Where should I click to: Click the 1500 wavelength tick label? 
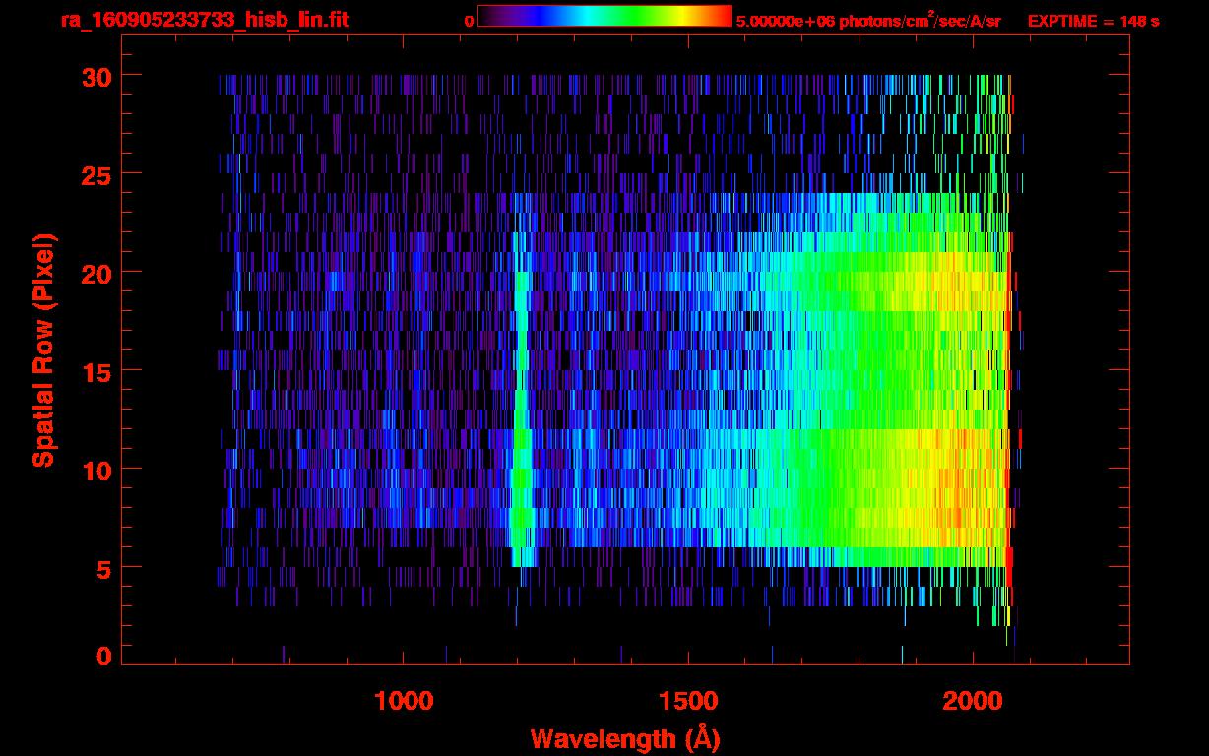pos(687,700)
